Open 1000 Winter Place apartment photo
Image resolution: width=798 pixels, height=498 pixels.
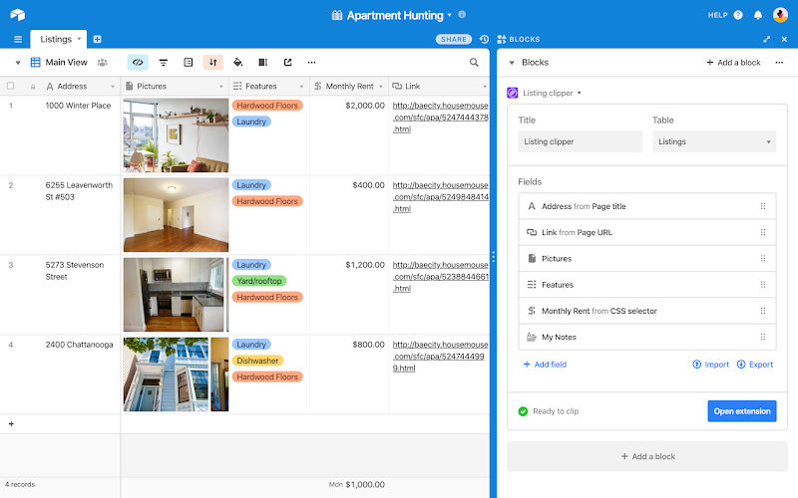(177, 135)
